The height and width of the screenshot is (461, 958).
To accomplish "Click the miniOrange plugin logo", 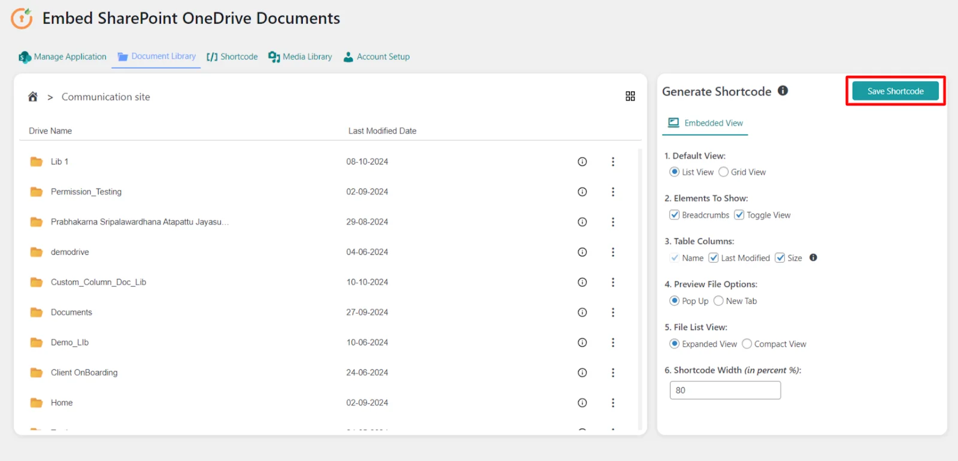I will tap(22, 19).
